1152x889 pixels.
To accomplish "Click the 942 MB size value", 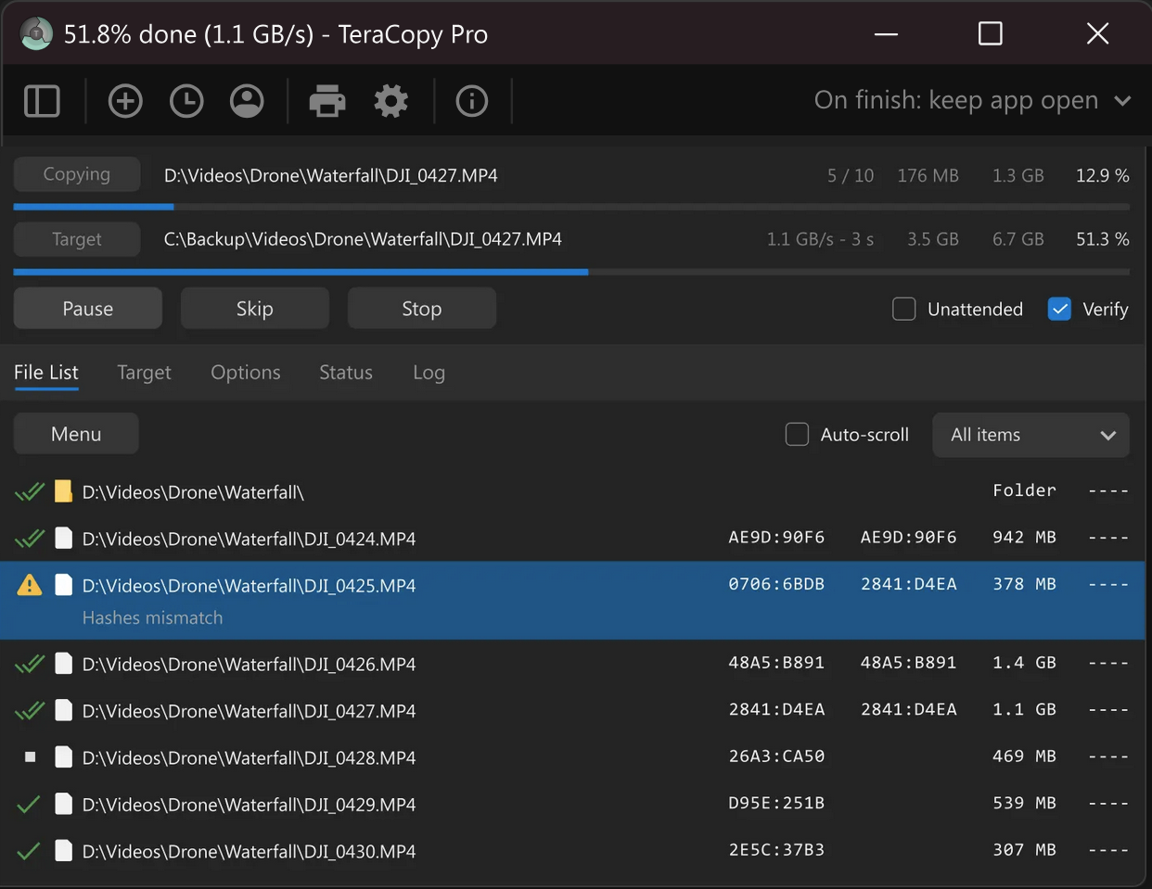I will tap(1024, 538).
